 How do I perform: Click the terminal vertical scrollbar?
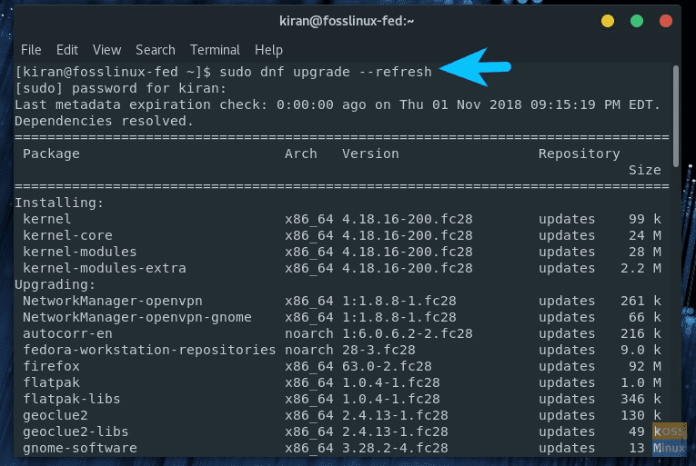(676, 116)
